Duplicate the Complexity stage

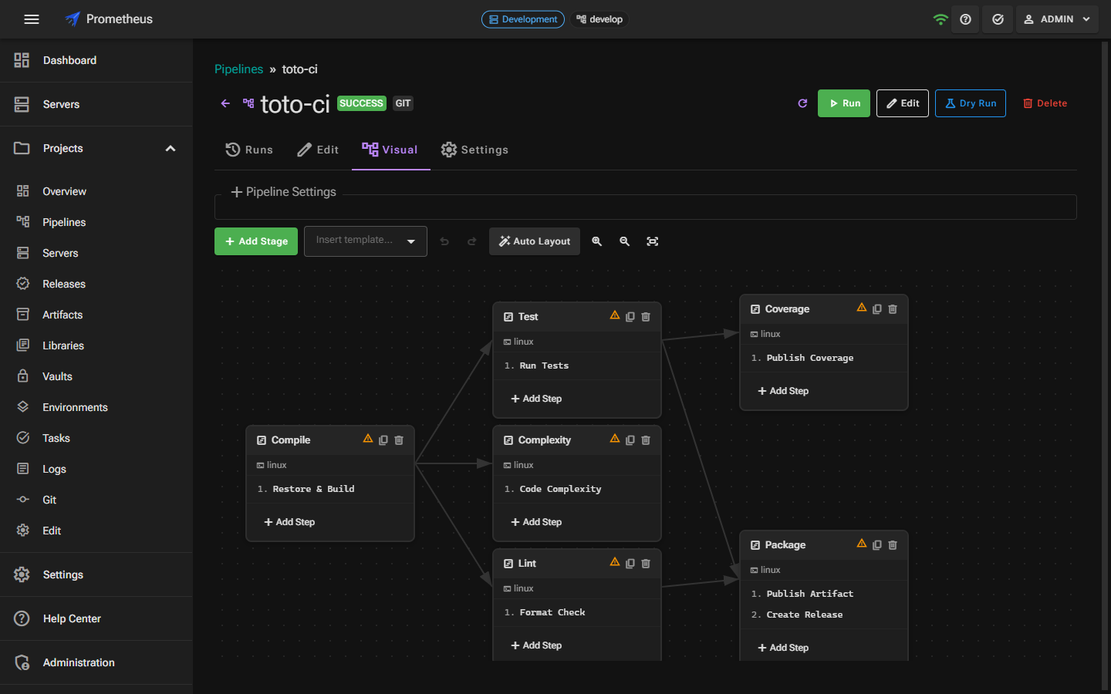[630, 440]
